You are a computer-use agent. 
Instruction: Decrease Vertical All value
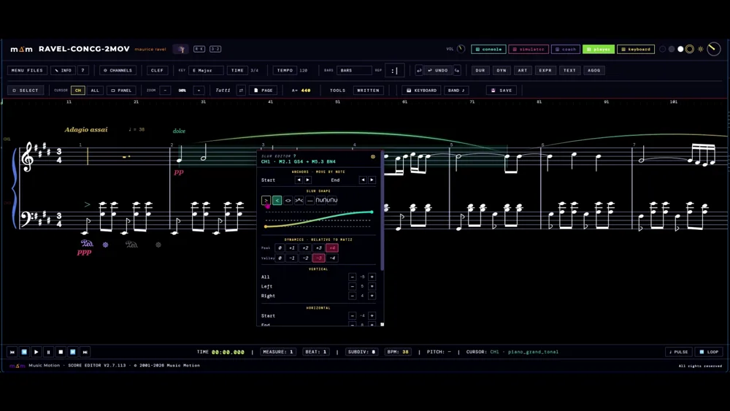tap(353, 277)
